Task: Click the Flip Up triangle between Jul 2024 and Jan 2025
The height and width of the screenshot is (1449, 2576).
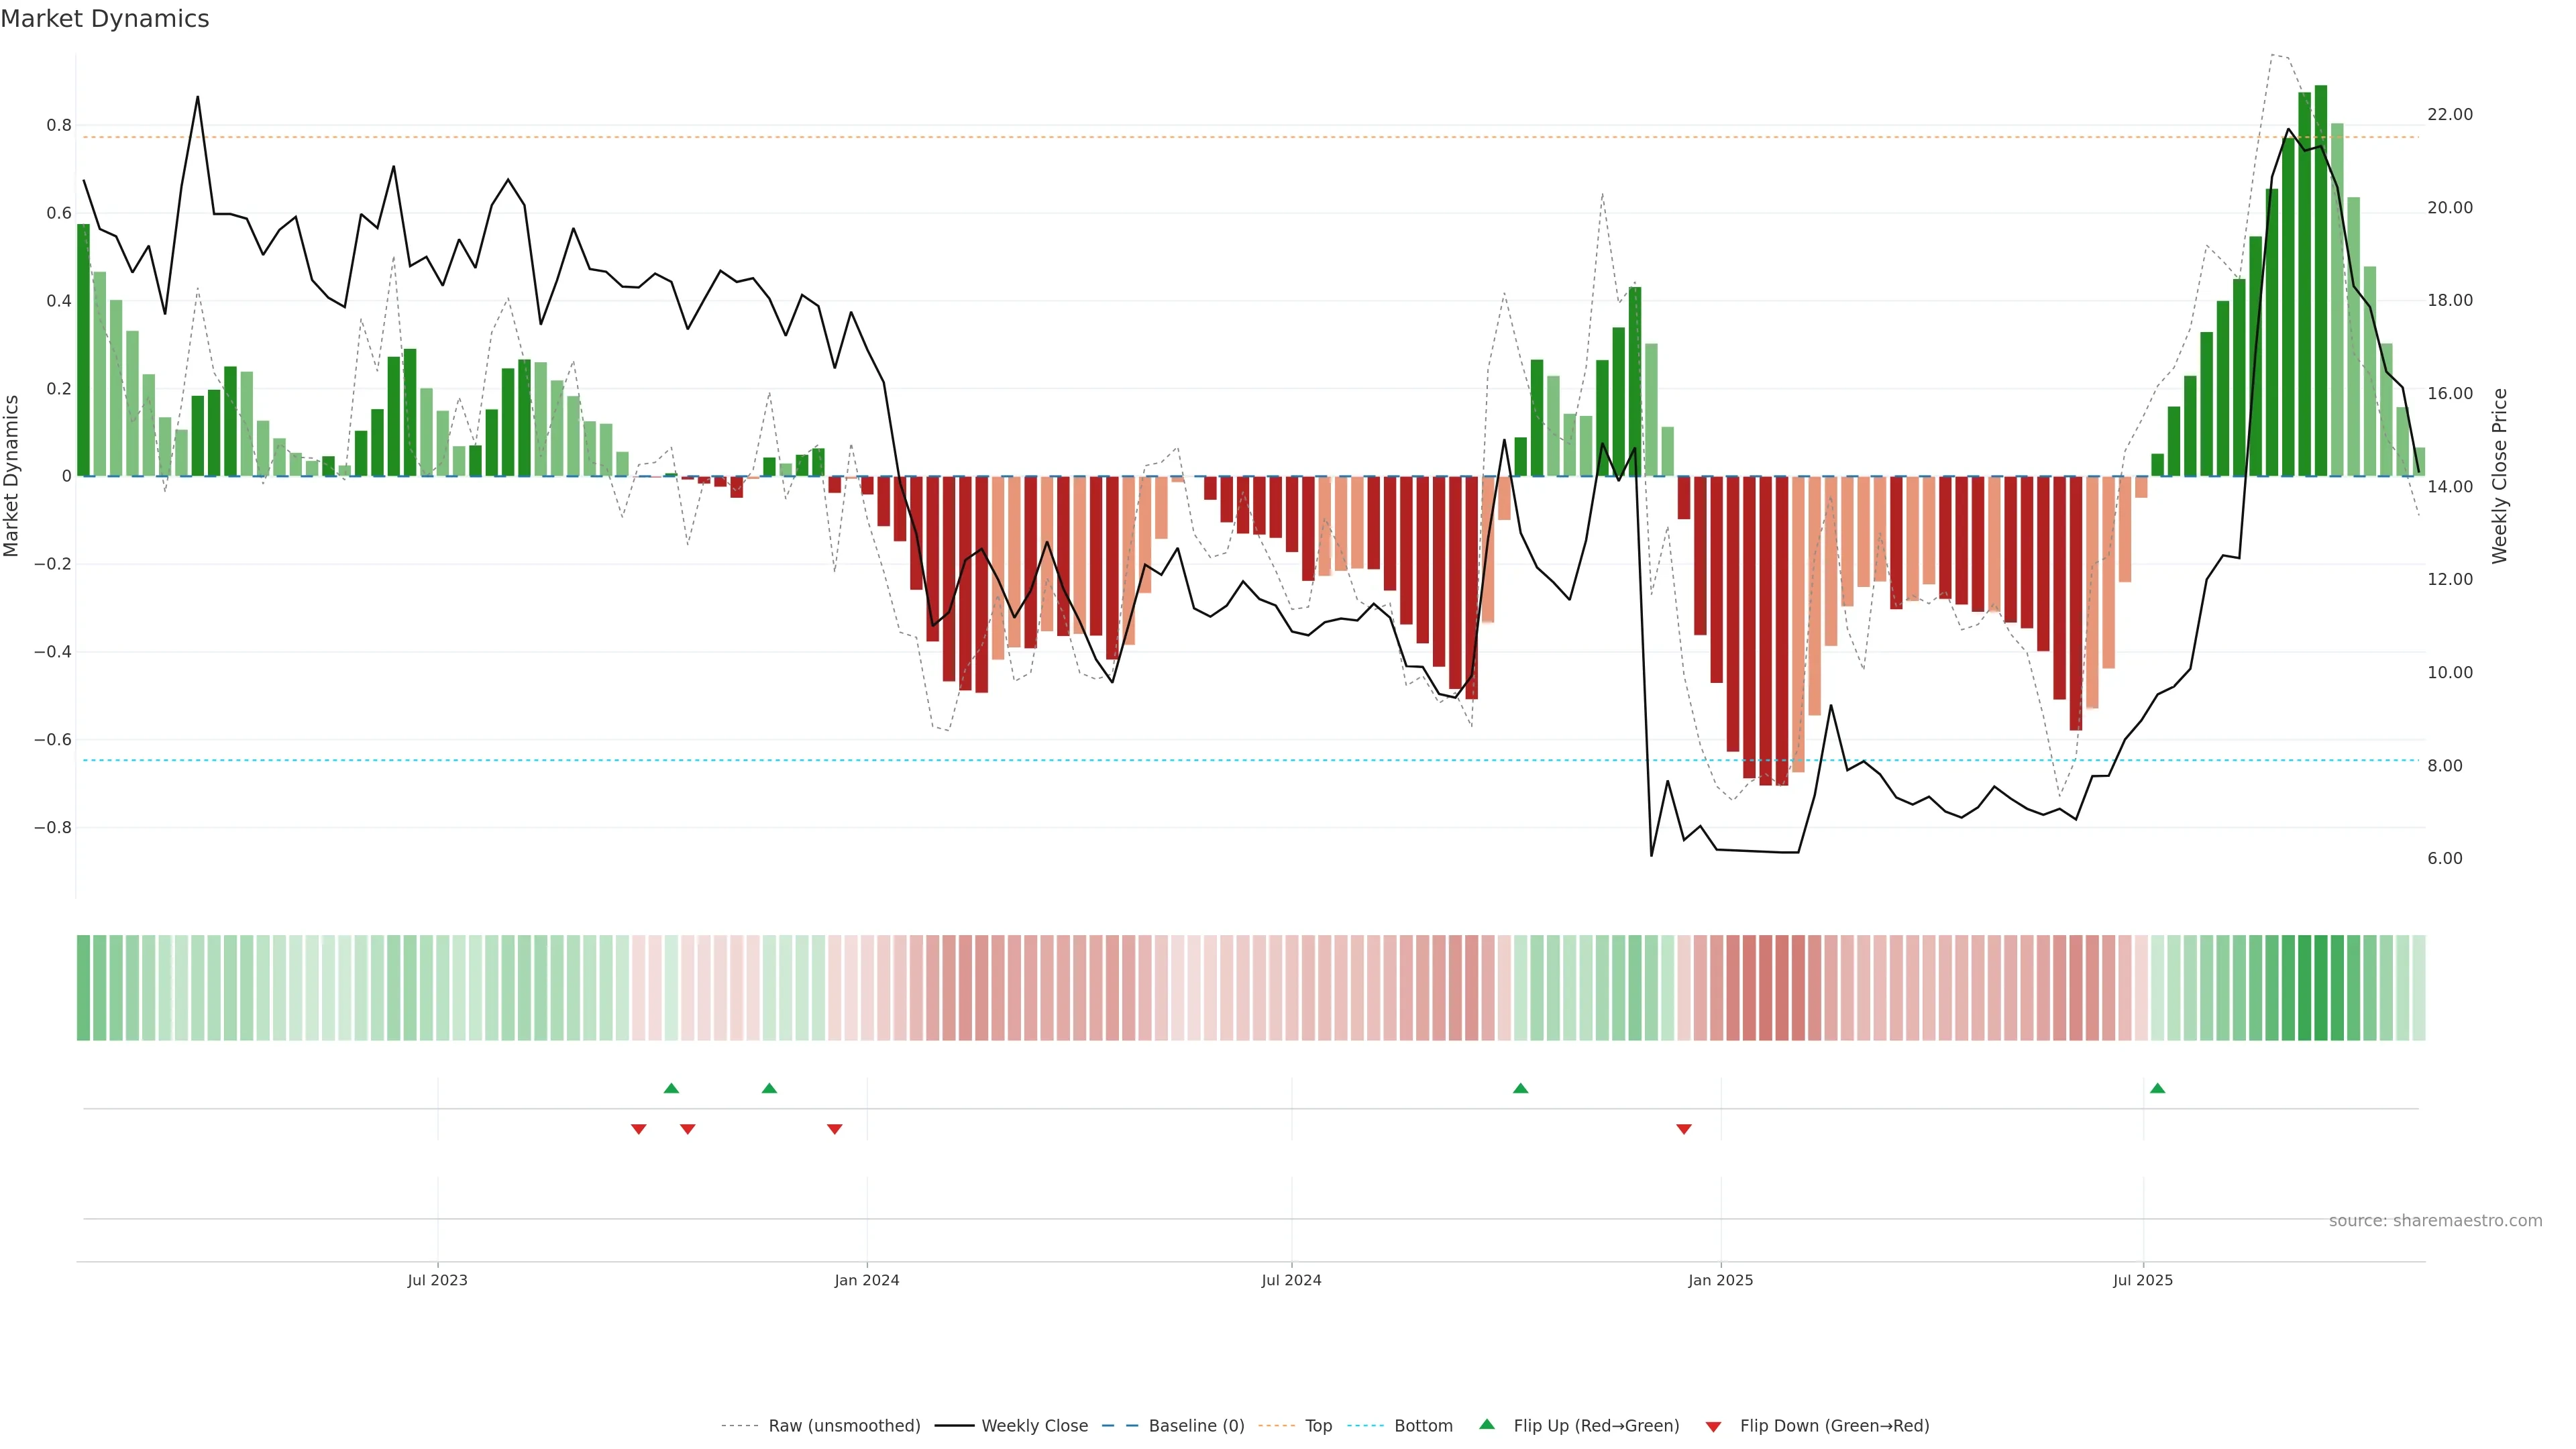Action: click(x=1520, y=1088)
